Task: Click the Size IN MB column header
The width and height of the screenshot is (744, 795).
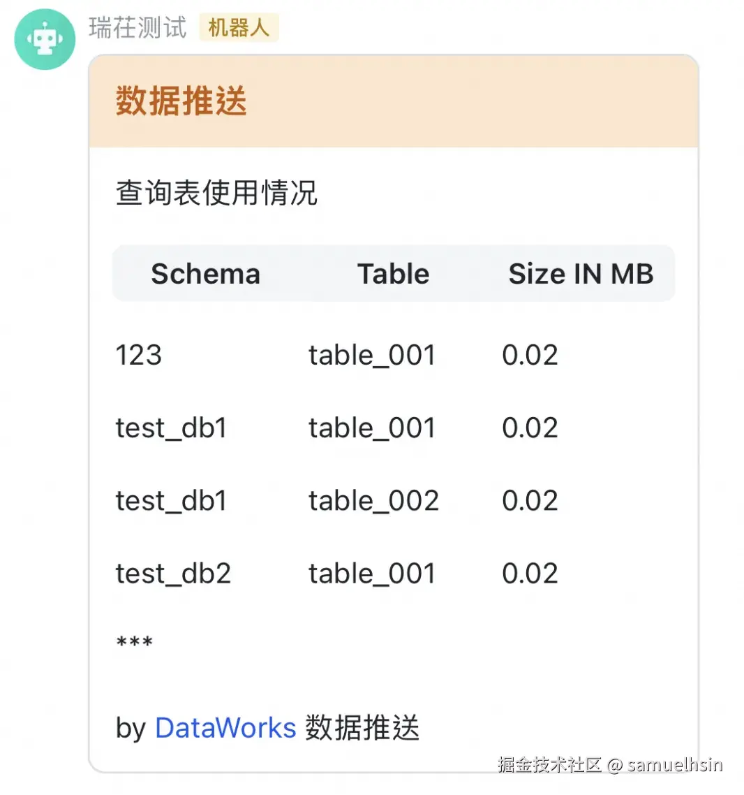Action: (x=581, y=274)
